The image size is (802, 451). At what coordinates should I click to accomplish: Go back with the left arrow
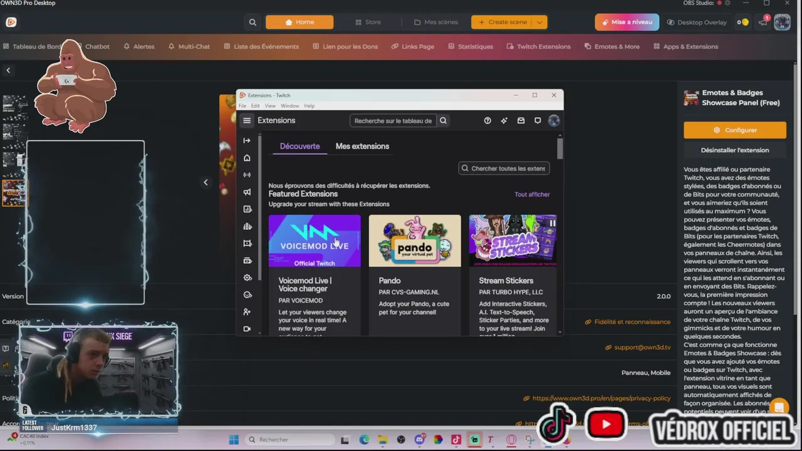(x=8, y=70)
